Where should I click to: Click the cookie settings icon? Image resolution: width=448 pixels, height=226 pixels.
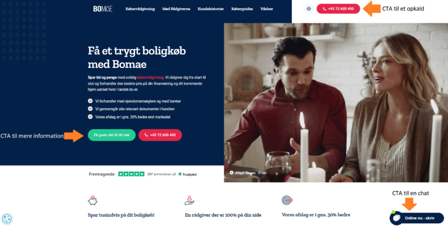pyautogui.click(x=7, y=219)
